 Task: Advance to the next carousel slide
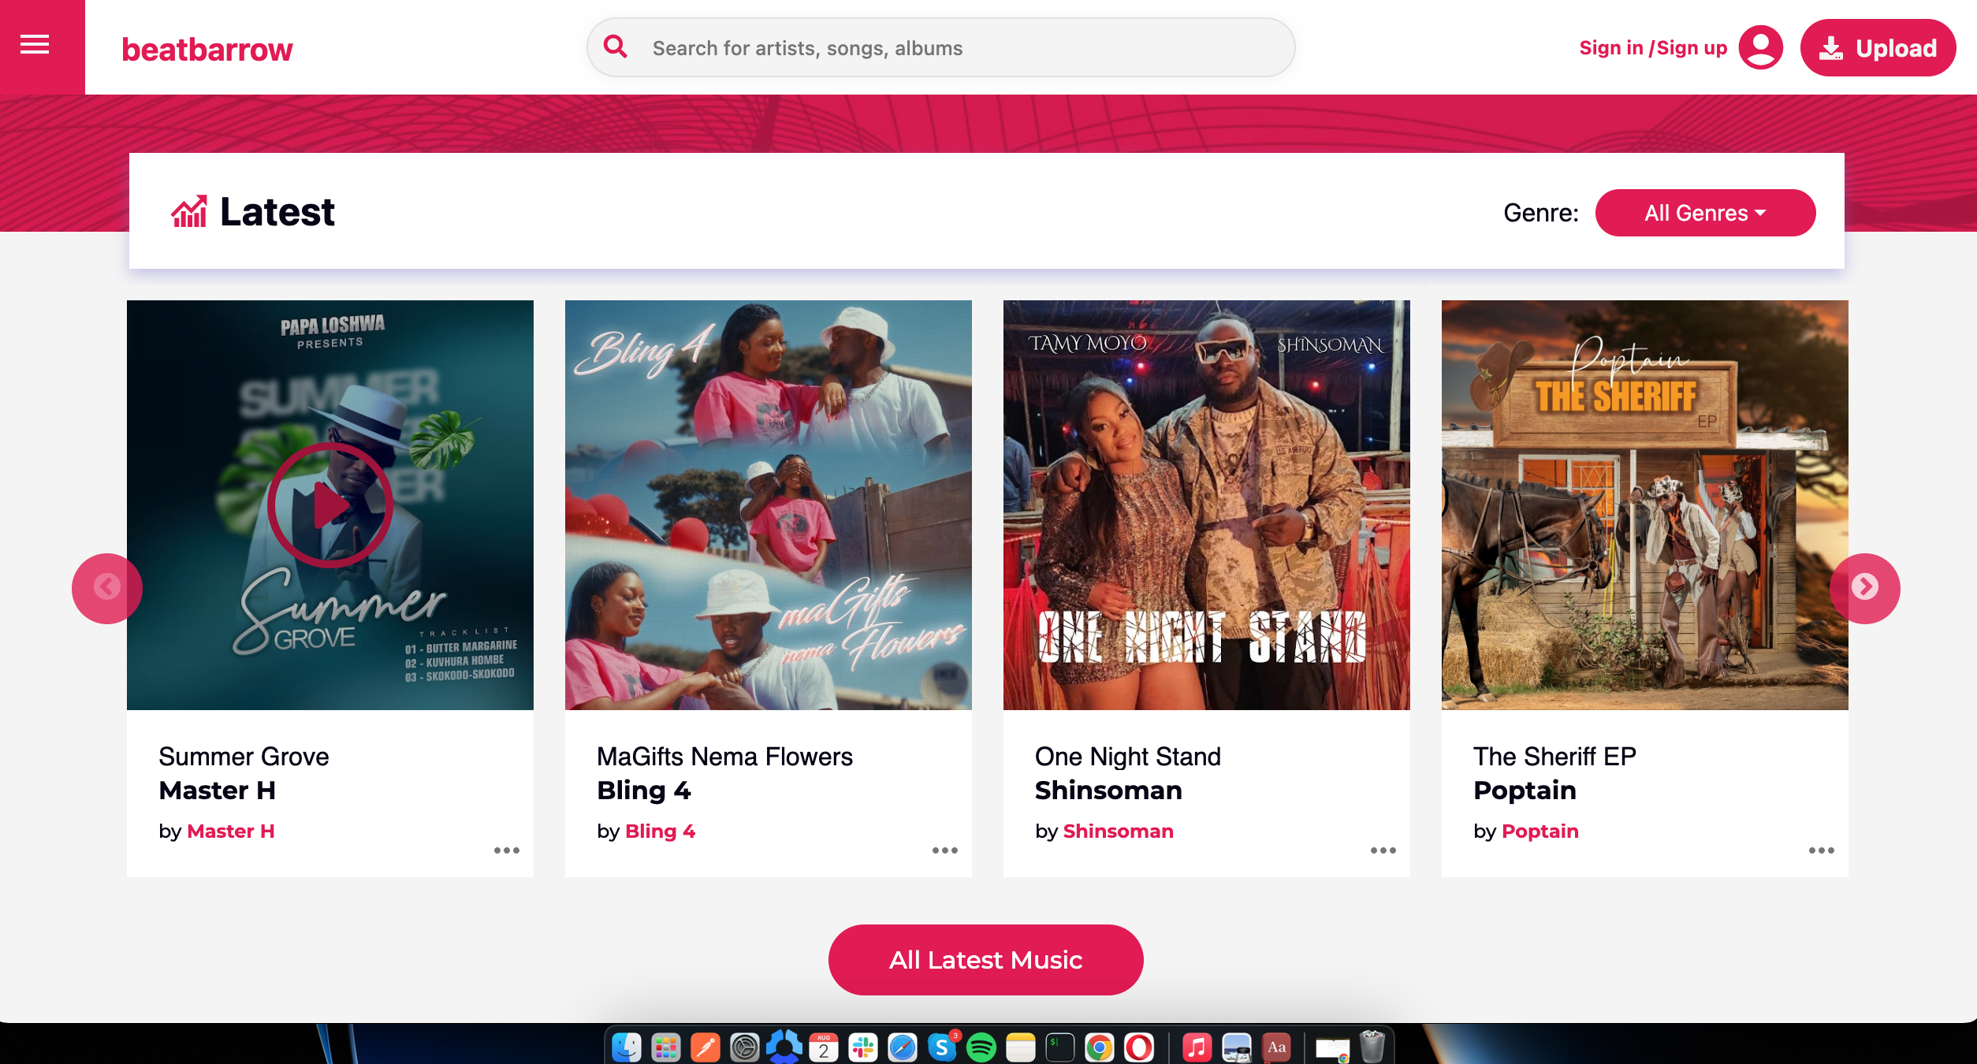[1864, 588]
